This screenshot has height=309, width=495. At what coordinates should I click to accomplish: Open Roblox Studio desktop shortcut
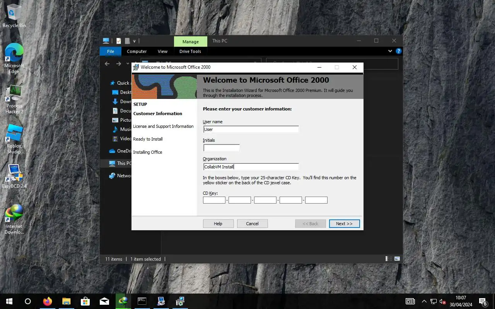14,139
